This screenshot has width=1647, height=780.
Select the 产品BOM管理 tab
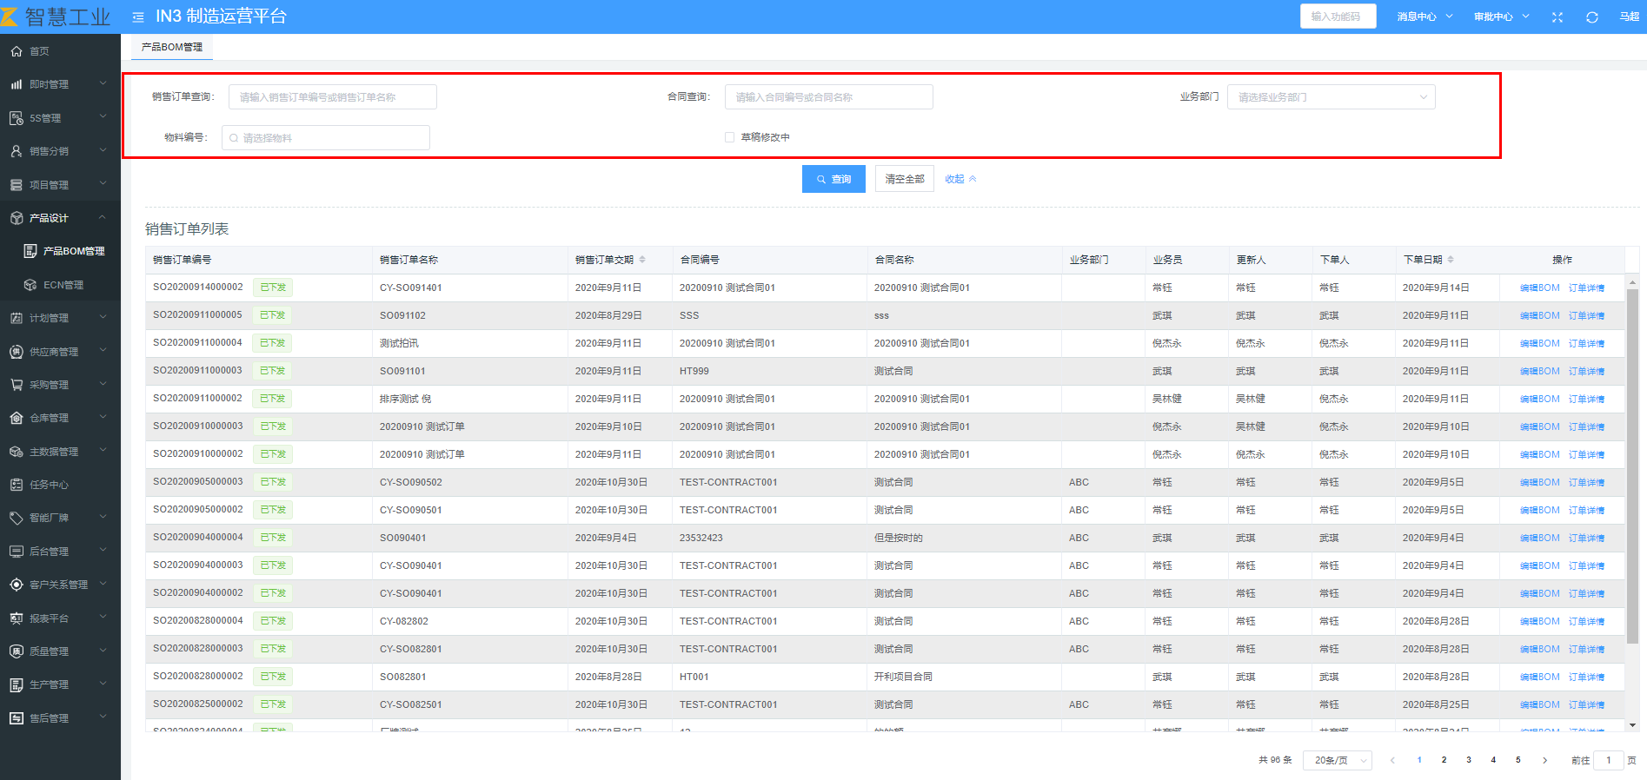172,47
